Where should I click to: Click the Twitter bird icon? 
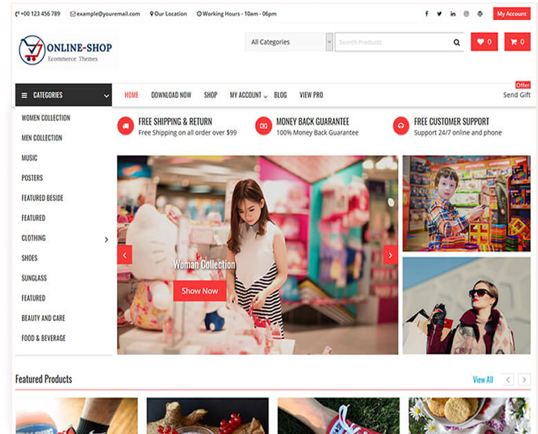439,14
